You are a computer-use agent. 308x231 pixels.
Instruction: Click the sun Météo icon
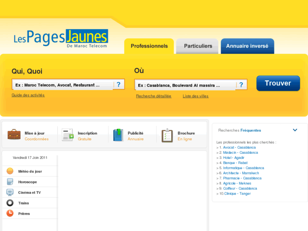[x=10, y=171]
